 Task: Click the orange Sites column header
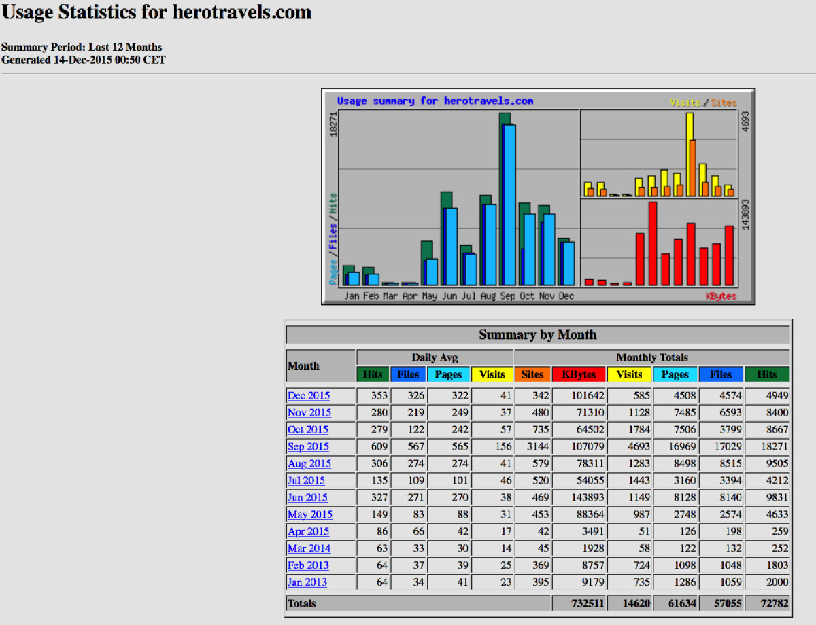coord(532,374)
